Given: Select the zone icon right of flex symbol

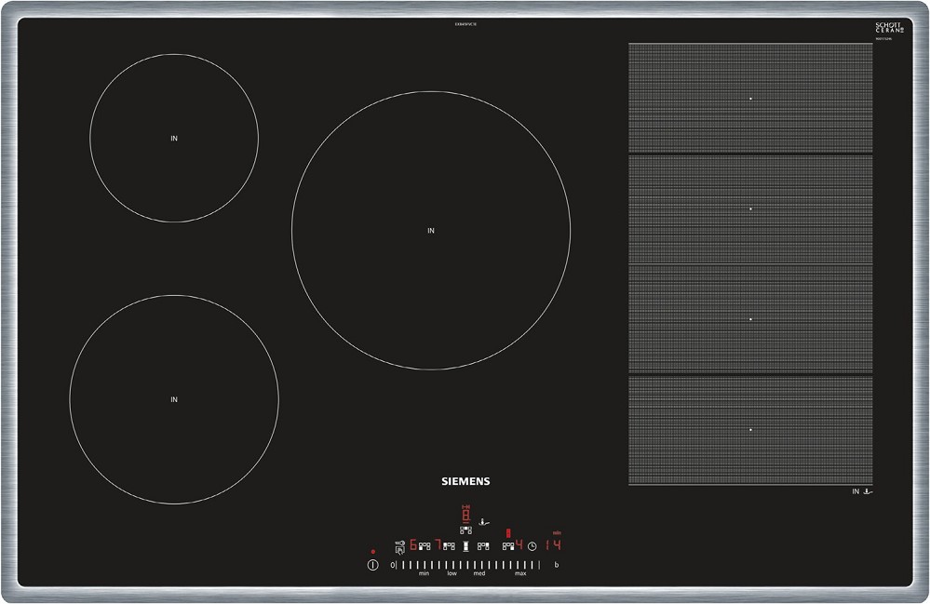Looking at the screenshot, I should 483,546.
